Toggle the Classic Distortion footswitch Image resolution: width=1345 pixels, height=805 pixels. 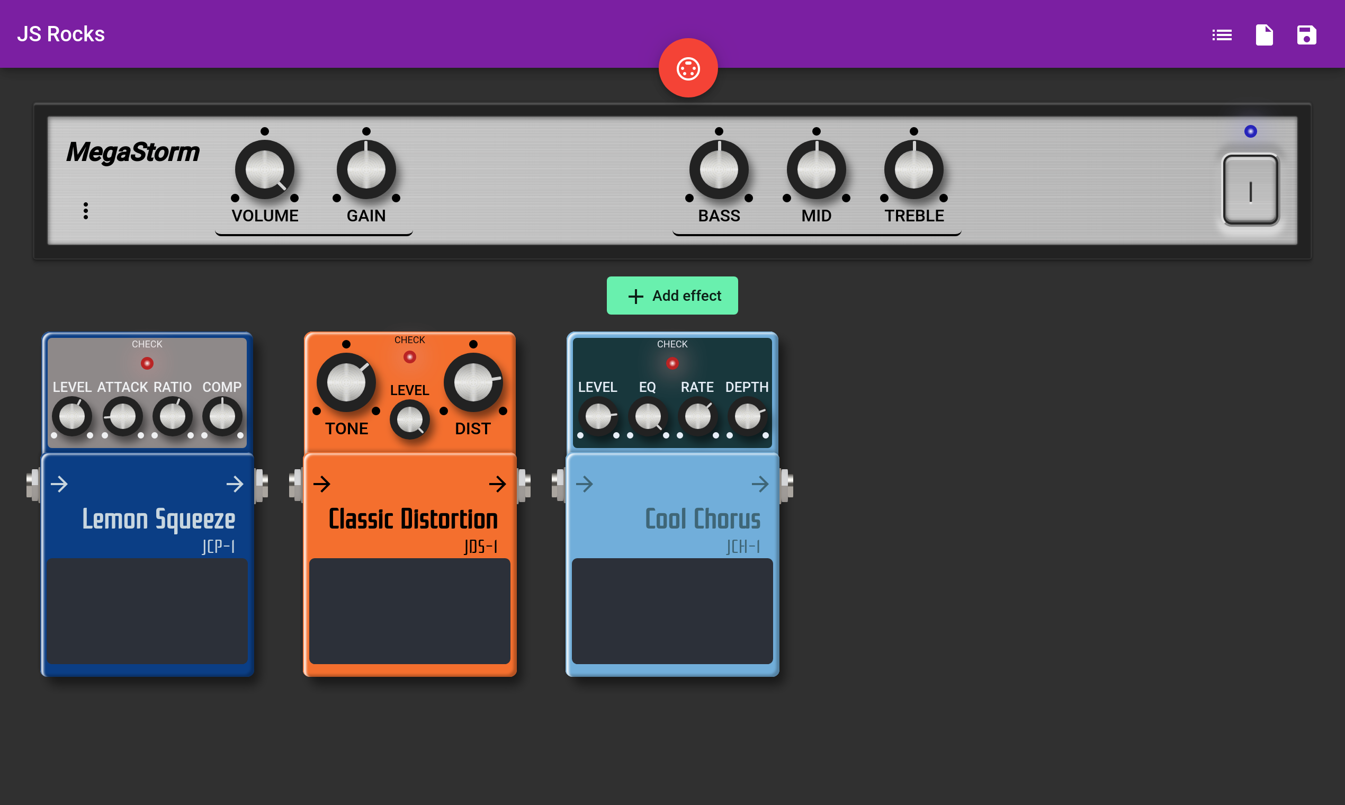[409, 611]
